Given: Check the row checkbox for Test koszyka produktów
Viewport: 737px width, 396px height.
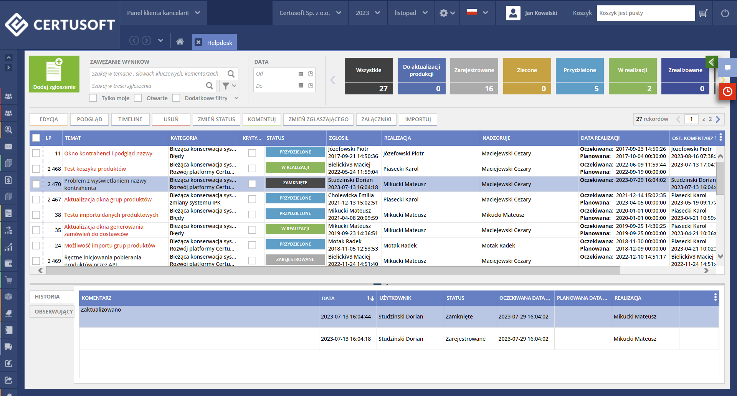Looking at the screenshot, I should [x=36, y=169].
